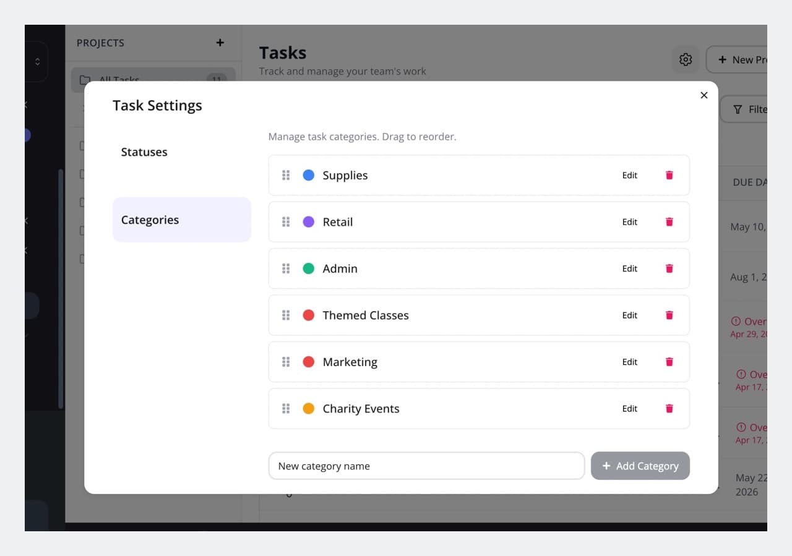This screenshot has height=556, width=792.
Task: Edit the Retail category
Action: 630,222
